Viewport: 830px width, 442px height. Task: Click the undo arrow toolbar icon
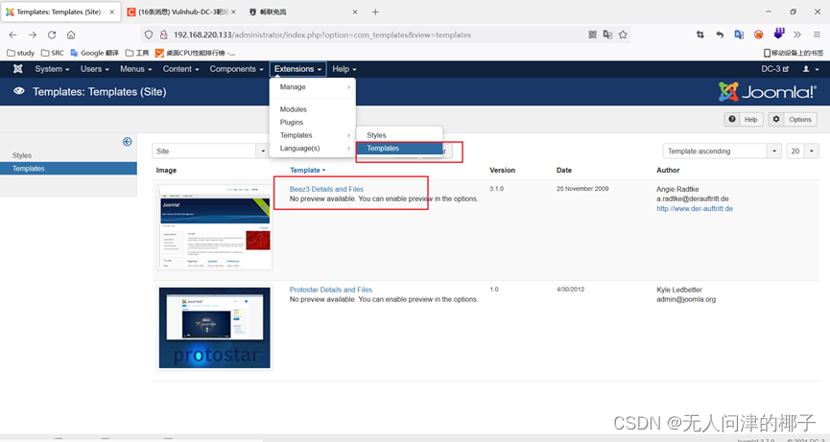click(x=720, y=35)
